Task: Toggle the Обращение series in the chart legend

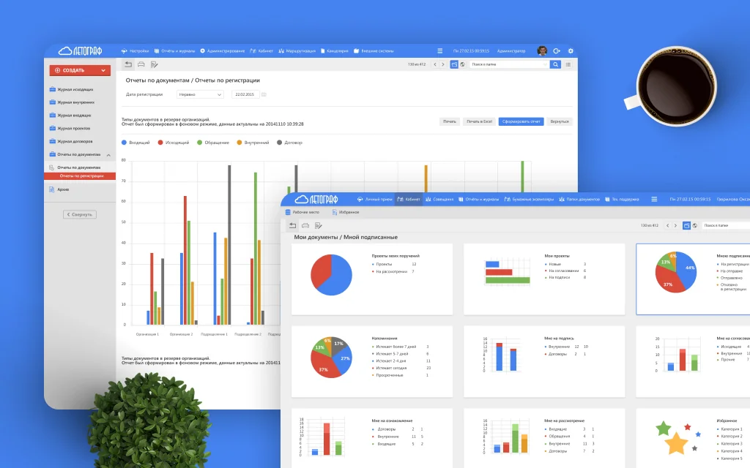Action: click(213, 143)
